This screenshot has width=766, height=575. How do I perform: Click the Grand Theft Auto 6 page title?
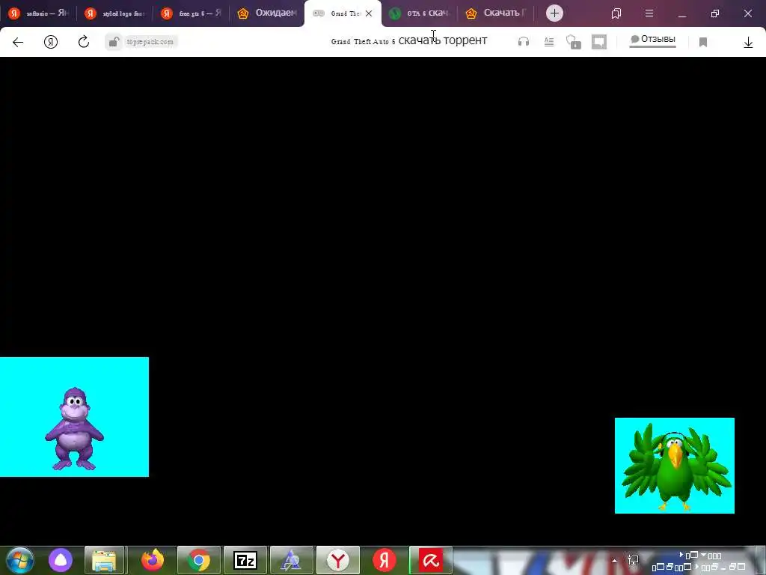tap(409, 41)
